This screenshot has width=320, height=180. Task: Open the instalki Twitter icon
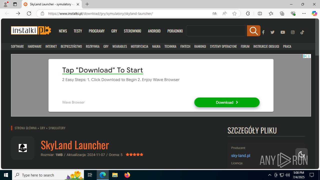[x=272, y=32]
